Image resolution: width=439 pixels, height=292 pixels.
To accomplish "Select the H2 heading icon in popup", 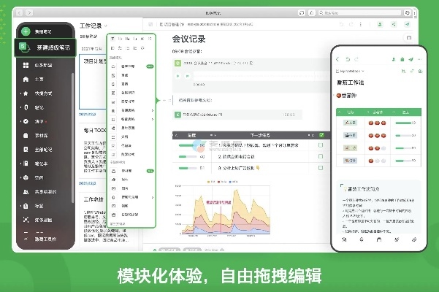I will point(127,39).
